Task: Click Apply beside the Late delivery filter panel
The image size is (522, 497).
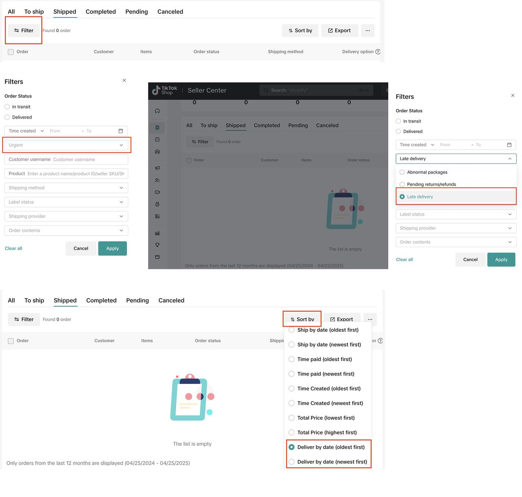Action: click(x=501, y=259)
